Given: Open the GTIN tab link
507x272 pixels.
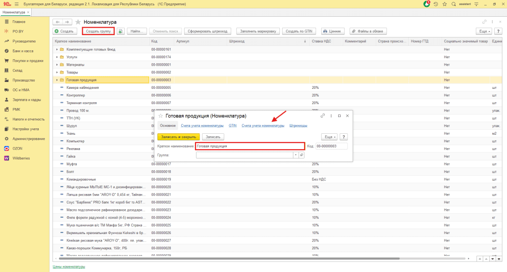Looking at the screenshot, I should [233, 126].
